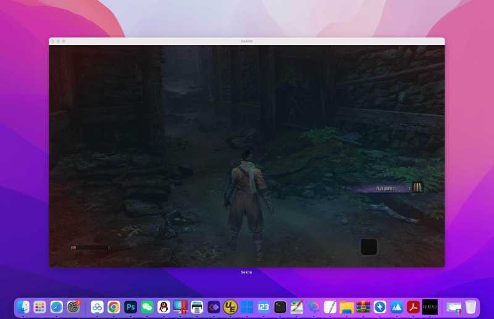Maximize the Sekiro window
This screenshot has height=319, width=494.
coord(64,41)
